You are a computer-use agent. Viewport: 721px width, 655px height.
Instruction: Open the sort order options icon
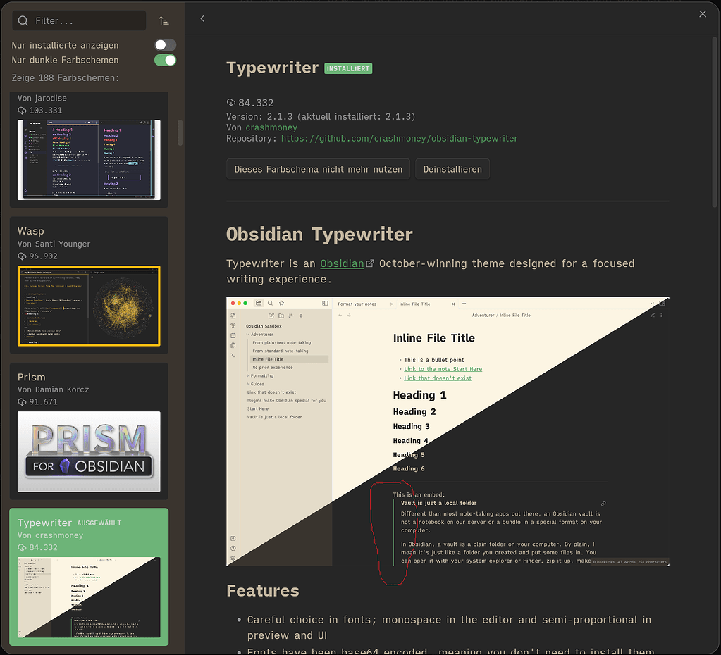[x=164, y=20]
